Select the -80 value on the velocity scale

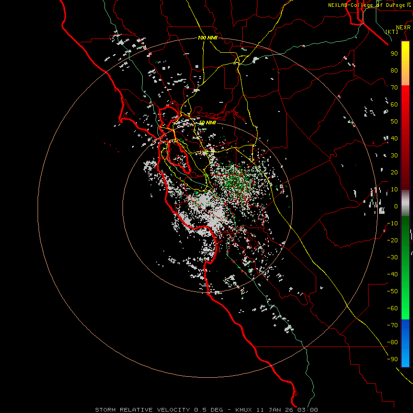[392, 342]
